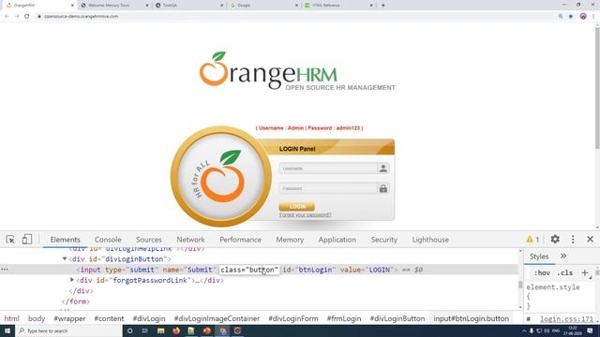Click the three dots beside selected node
This screenshot has width=600, height=337.
coord(5,270)
